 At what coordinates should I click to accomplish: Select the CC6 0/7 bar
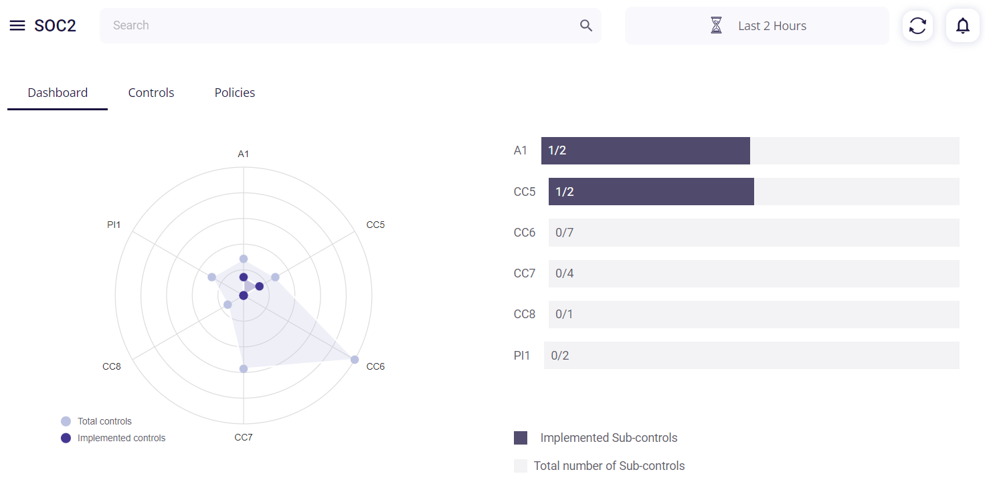[x=754, y=233]
